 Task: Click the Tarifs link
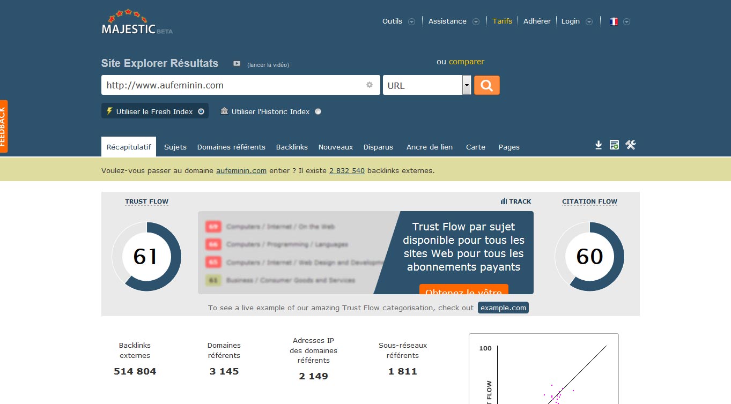pos(503,21)
